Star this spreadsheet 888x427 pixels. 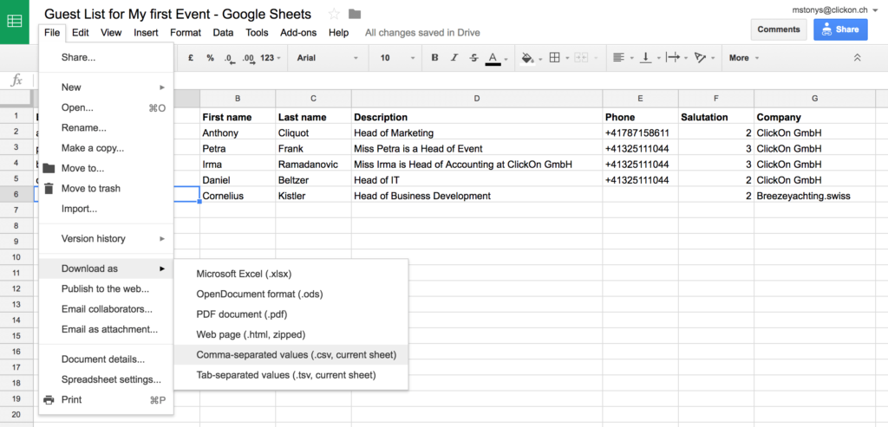pos(334,14)
